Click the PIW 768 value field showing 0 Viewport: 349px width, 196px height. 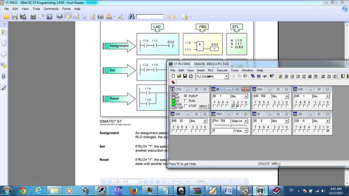(222, 131)
